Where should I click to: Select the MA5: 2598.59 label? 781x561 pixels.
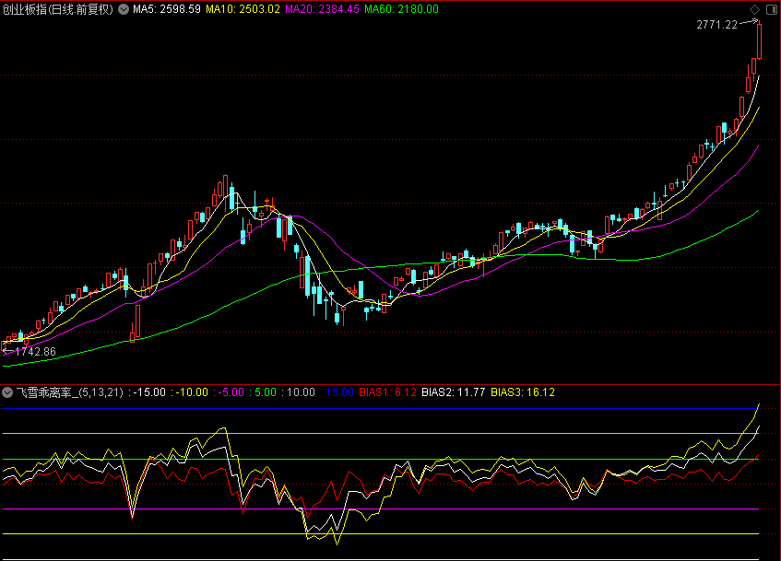click(x=166, y=9)
